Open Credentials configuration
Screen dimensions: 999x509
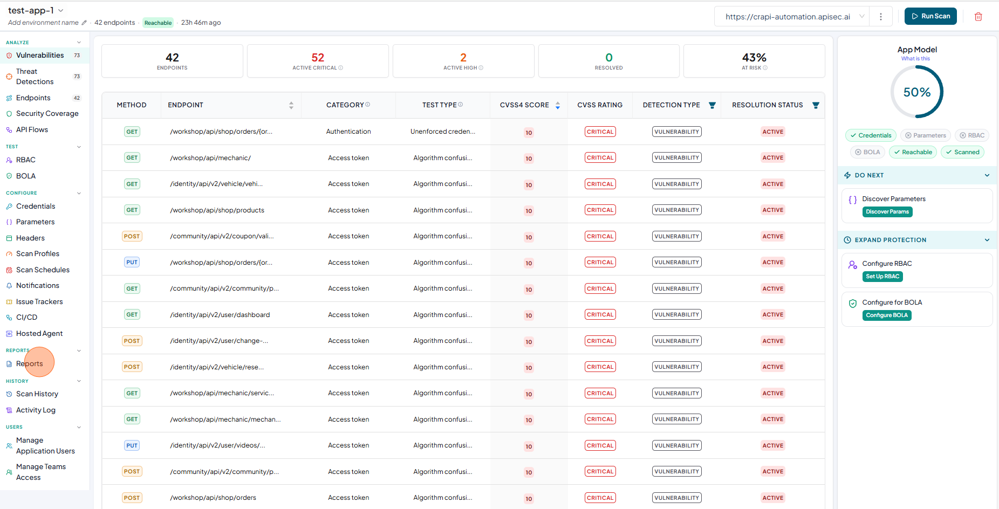[44, 206]
